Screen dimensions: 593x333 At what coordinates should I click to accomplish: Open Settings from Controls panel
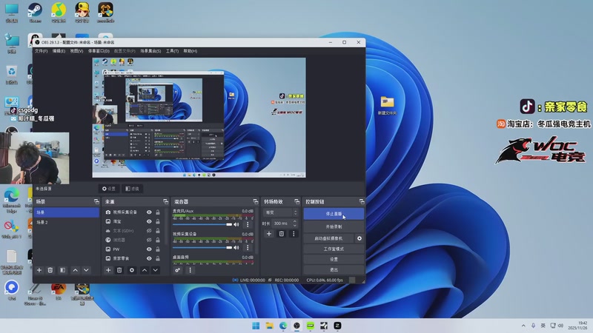(x=334, y=260)
